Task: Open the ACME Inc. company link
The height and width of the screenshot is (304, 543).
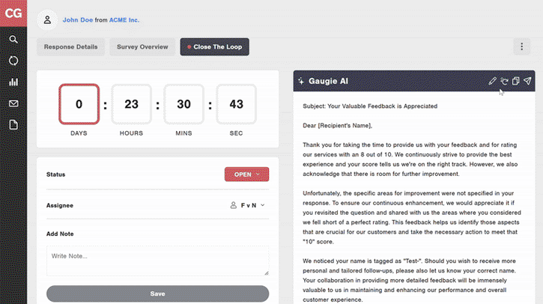Action: 124,20
